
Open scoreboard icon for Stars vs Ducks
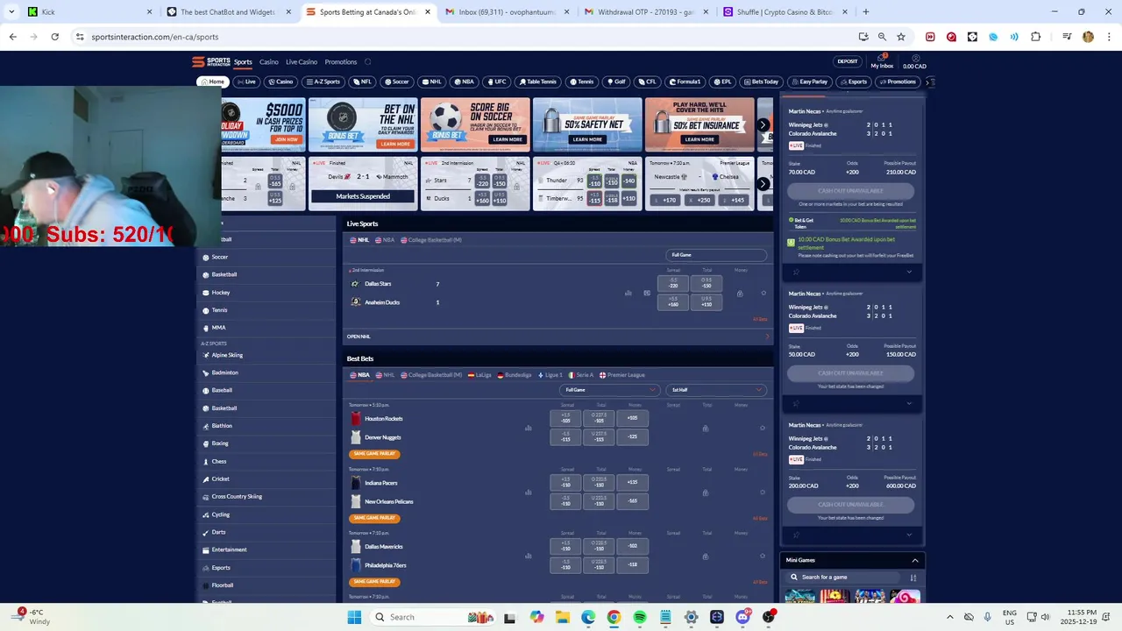pos(647,293)
